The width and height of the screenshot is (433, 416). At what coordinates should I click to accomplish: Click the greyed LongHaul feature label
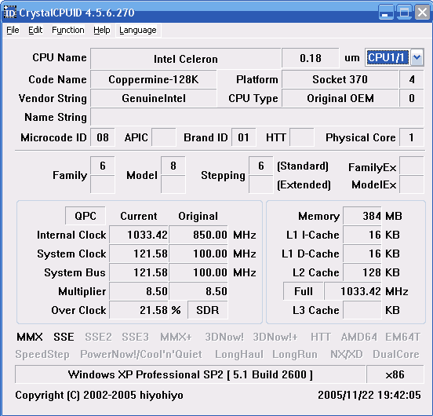click(239, 355)
